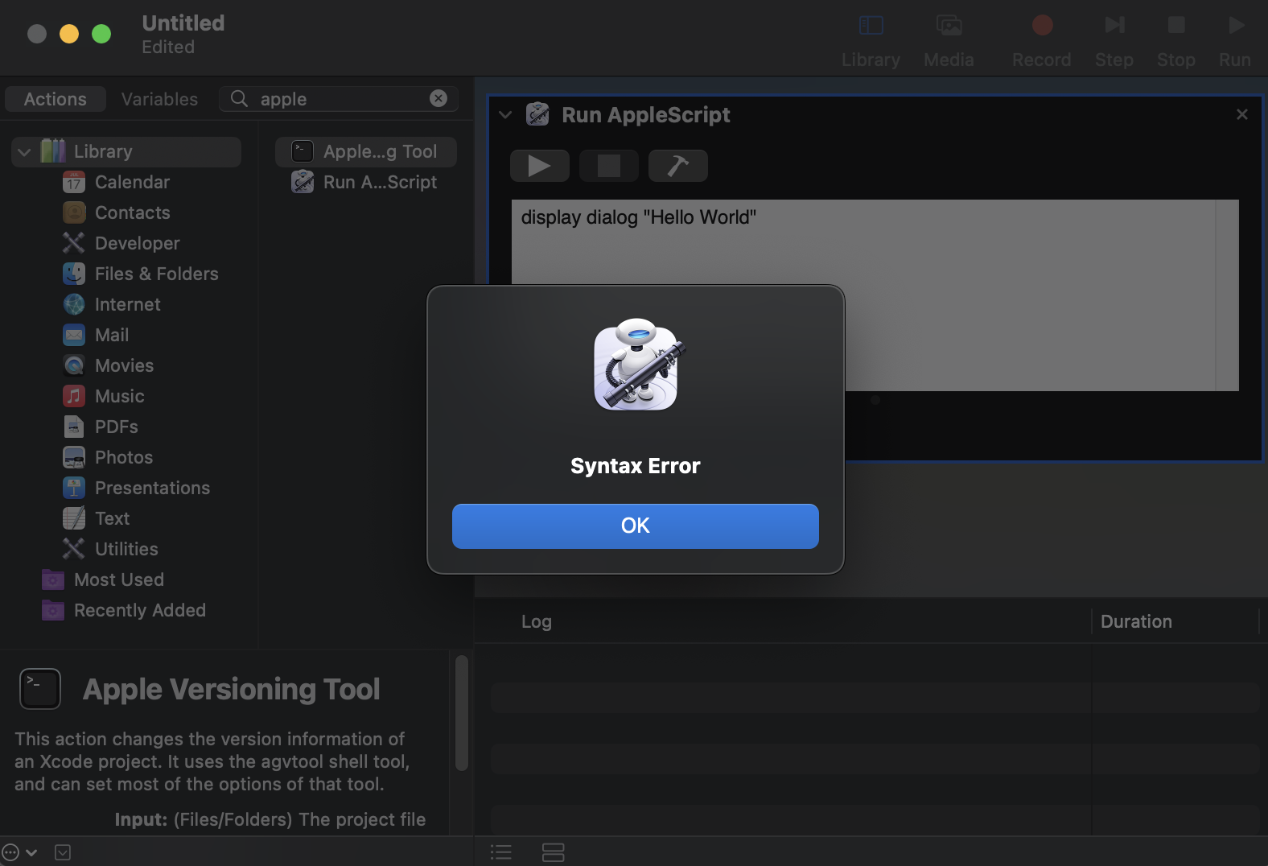The width and height of the screenshot is (1268, 866).
Task: Switch to the Actions tab
Action: 56,99
